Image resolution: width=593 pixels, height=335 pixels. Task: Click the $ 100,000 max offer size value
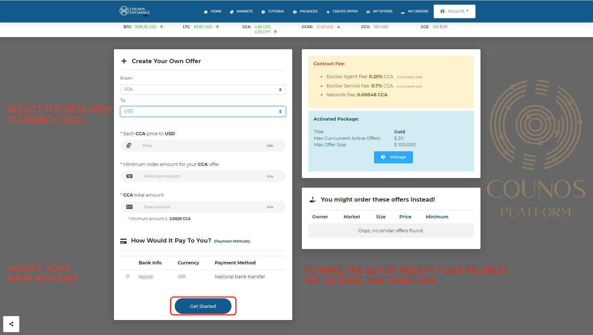405,145
